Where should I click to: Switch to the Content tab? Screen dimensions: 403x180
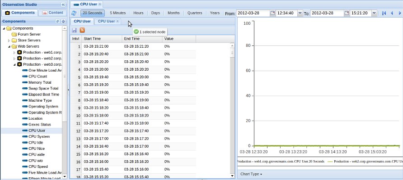pos(52,13)
